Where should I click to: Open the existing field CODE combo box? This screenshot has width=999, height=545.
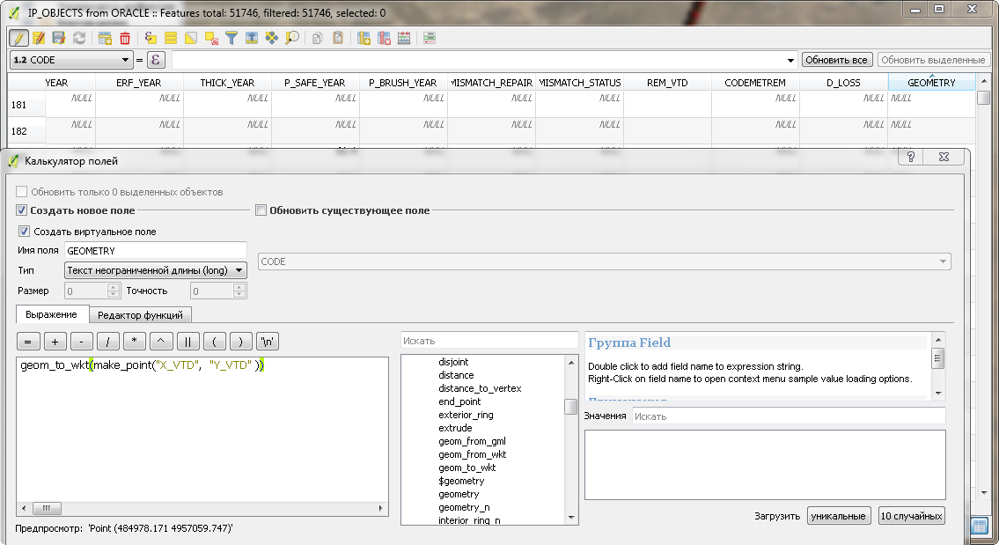point(605,261)
